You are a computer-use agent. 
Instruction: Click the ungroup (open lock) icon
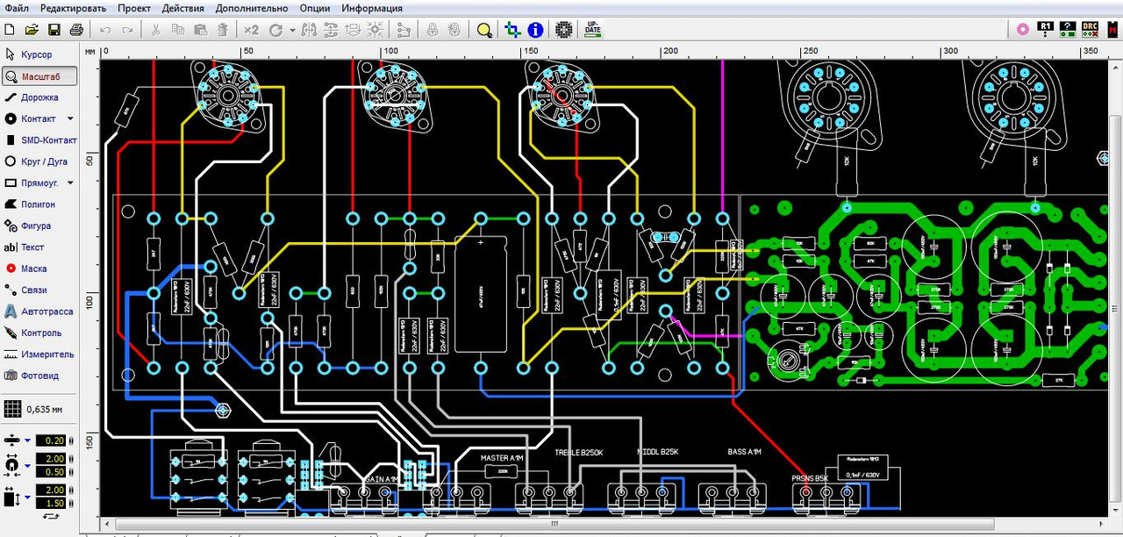(454, 30)
